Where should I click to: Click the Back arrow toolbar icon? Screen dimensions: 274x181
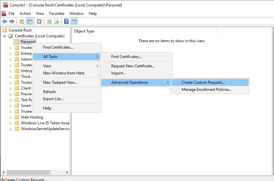pyautogui.click(x=5, y=22)
